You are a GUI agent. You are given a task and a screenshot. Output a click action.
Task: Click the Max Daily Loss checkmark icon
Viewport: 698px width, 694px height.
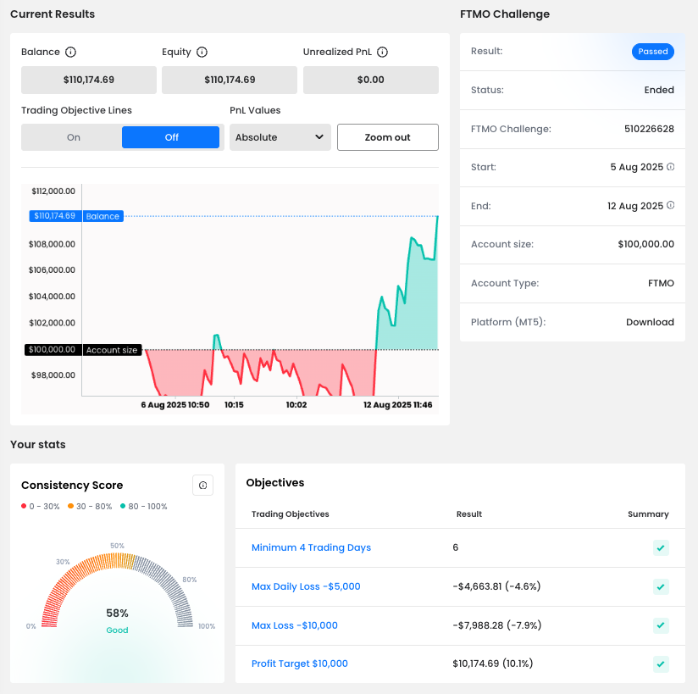(x=661, y=586)
